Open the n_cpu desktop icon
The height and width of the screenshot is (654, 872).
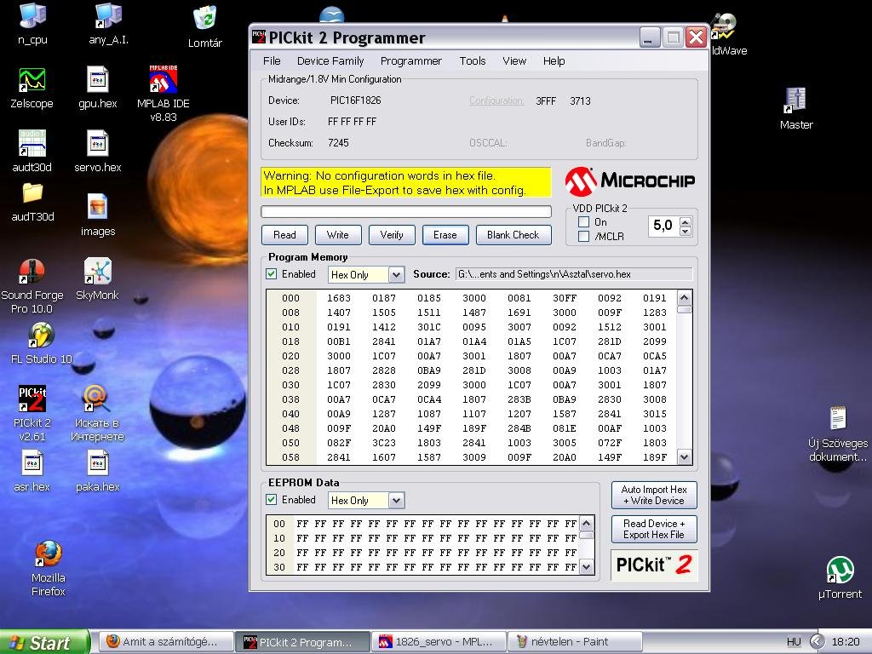tap(32, 24)
